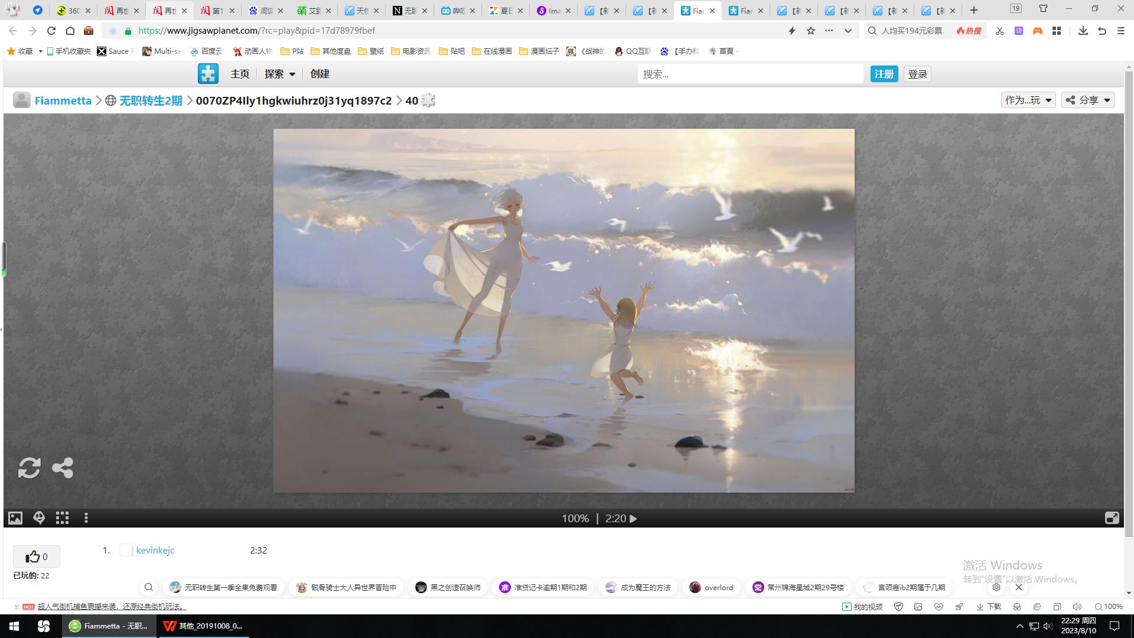
Task: Show the puzzle image preview icon
Action: pyautogui.click(x=15, y=518)
